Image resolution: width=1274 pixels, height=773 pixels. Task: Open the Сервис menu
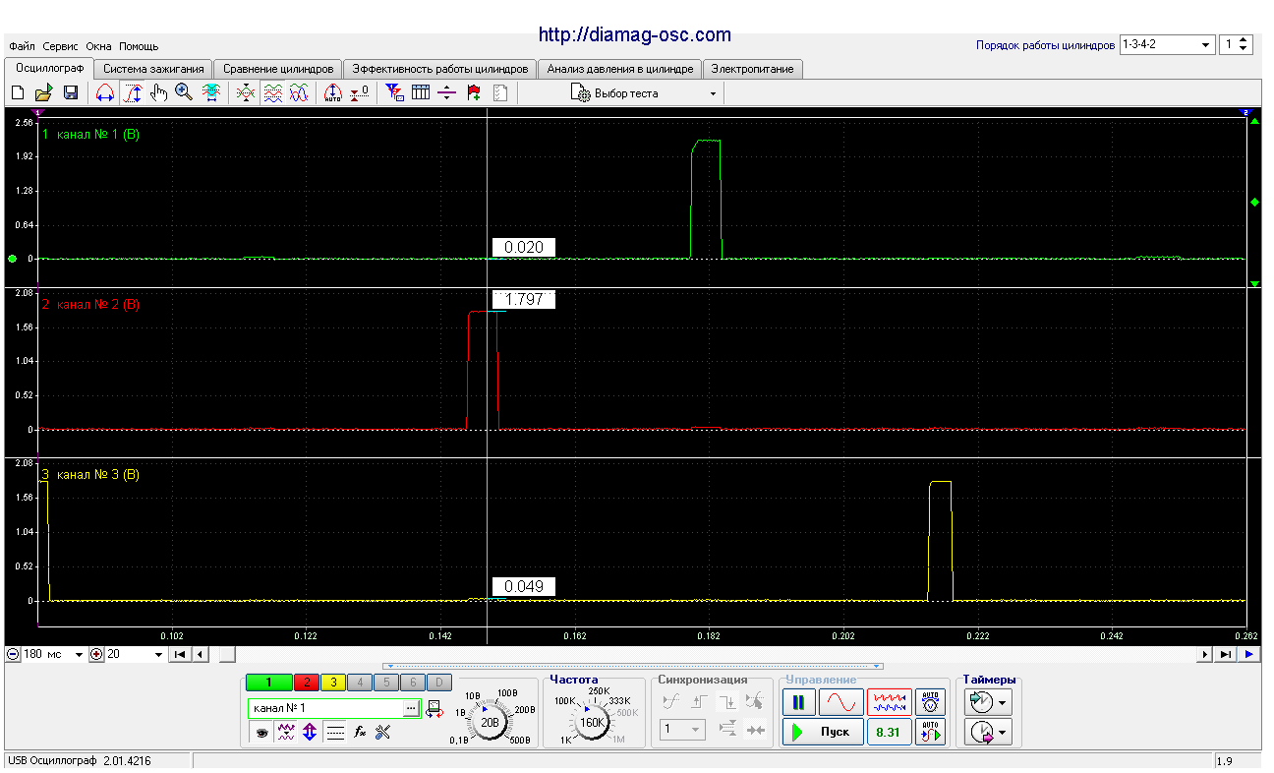point(61,46)
